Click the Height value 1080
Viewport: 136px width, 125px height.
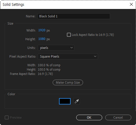pyautogui.click(x=42, y=39)
